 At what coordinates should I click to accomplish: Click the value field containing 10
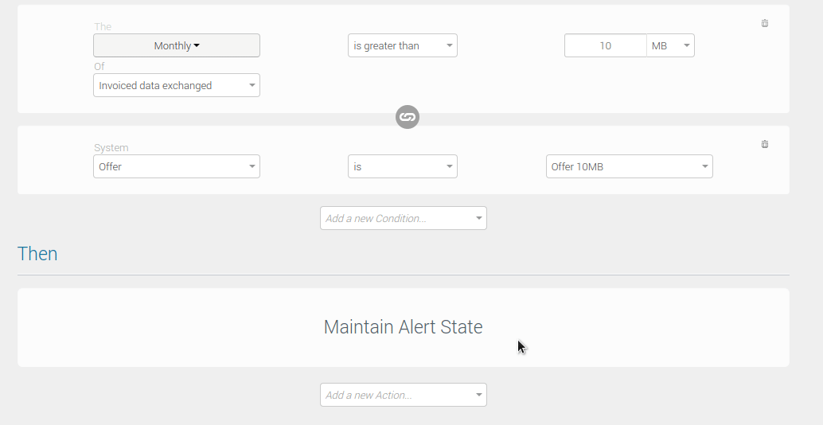point(605,45)
